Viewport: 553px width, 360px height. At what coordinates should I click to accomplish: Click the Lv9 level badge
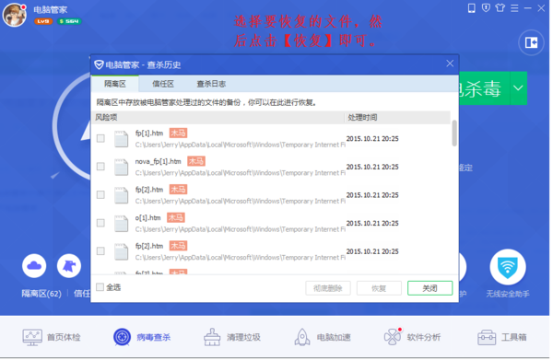(x=43, y=21)
